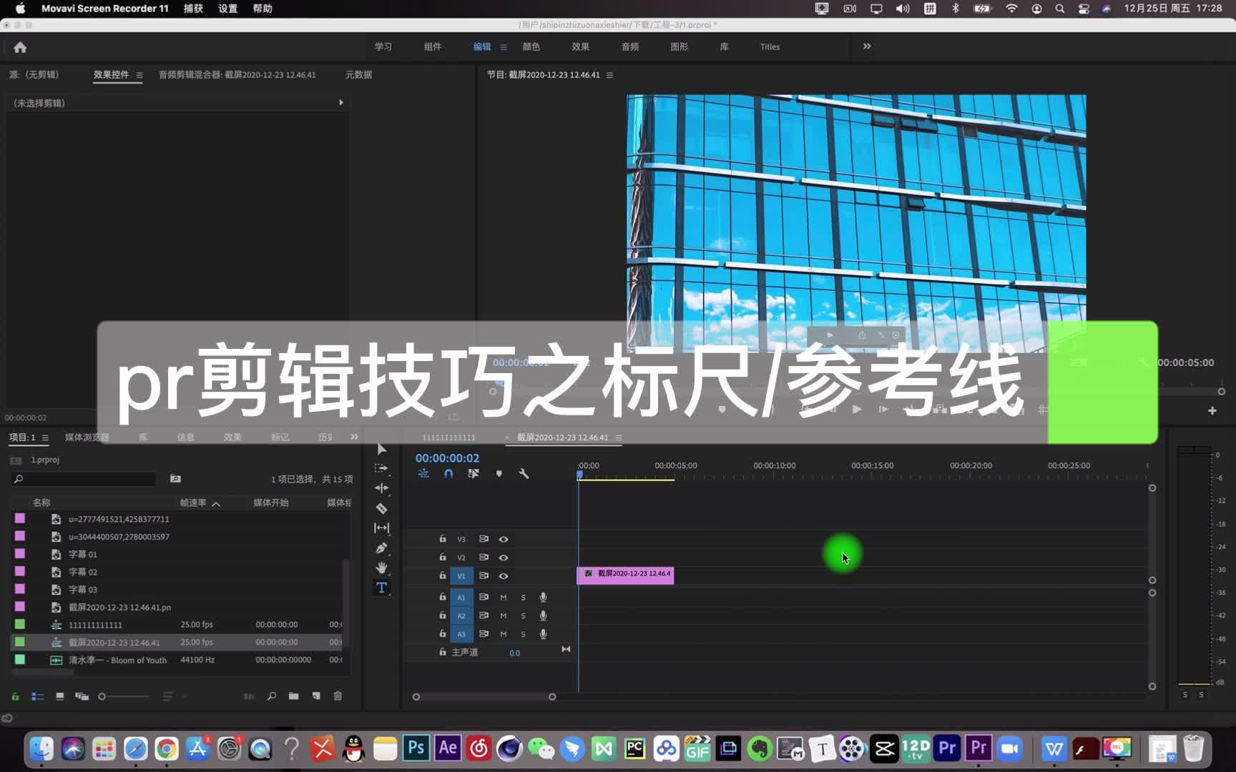Click the timeline horizontal zoom bar right handle
Viewport: 1236px width, 772px height.
pyautogui.click(x=552, y=697)
